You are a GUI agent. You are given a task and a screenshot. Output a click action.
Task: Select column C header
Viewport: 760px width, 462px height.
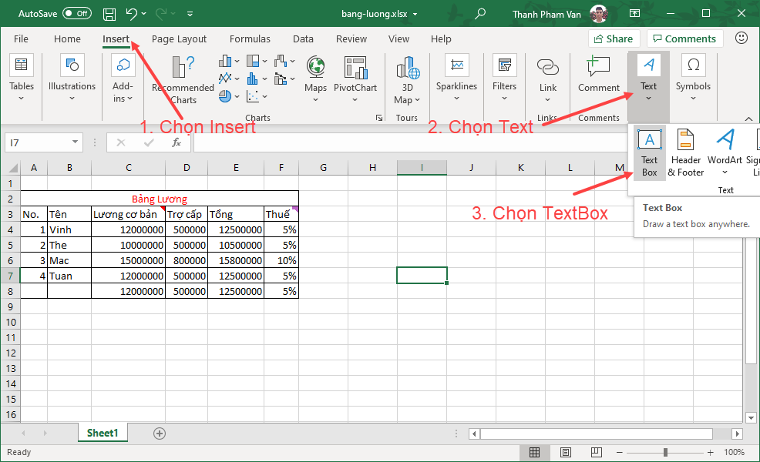[x=129, y=168]
